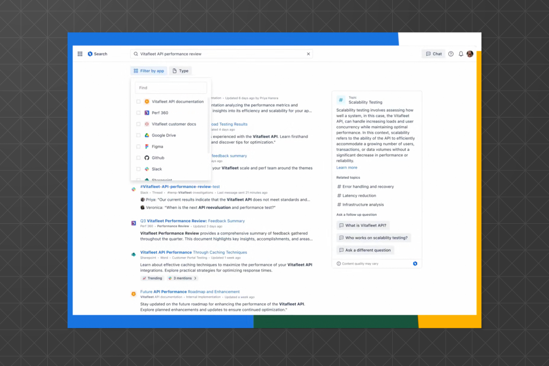The height and width of the screenshot is (366, 549).
Task: Click Ask a different question
Action: 365,250
